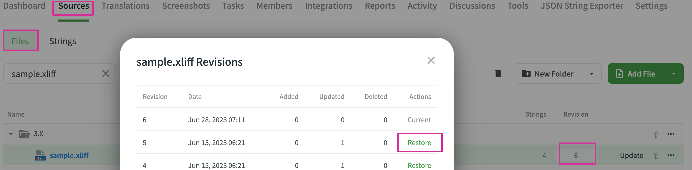Click the 3.X folder name
Screen dimensions: 692x170
39,134
